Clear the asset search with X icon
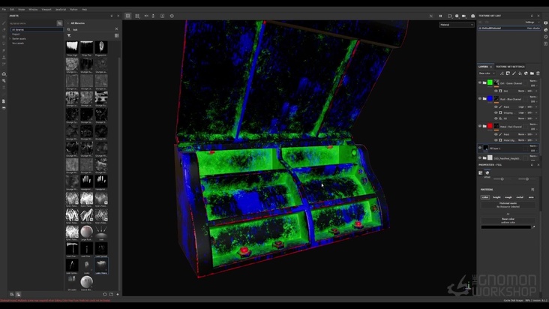The width and height of the screenshot is (549, 309). pyautogui.click(x=116, y=29)
